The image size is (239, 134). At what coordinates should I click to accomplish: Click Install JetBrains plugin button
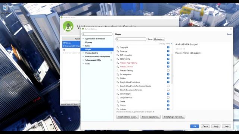click(128, 117)
